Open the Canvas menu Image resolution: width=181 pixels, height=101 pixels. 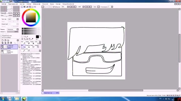[22, 4]
